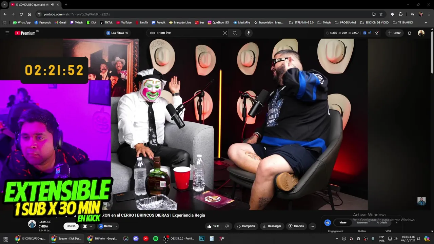Open the Kick bookmark

tap(91, 23)
